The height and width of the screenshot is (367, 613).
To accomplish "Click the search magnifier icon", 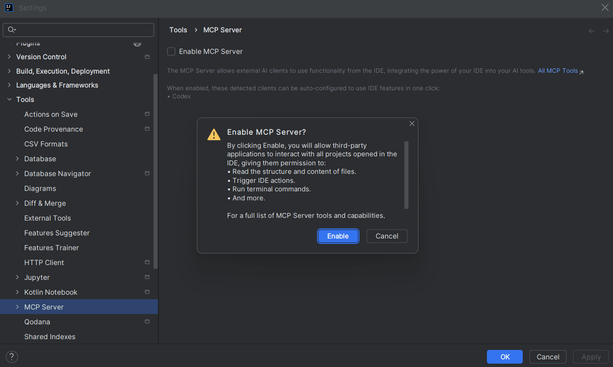I will pos(12,30).
